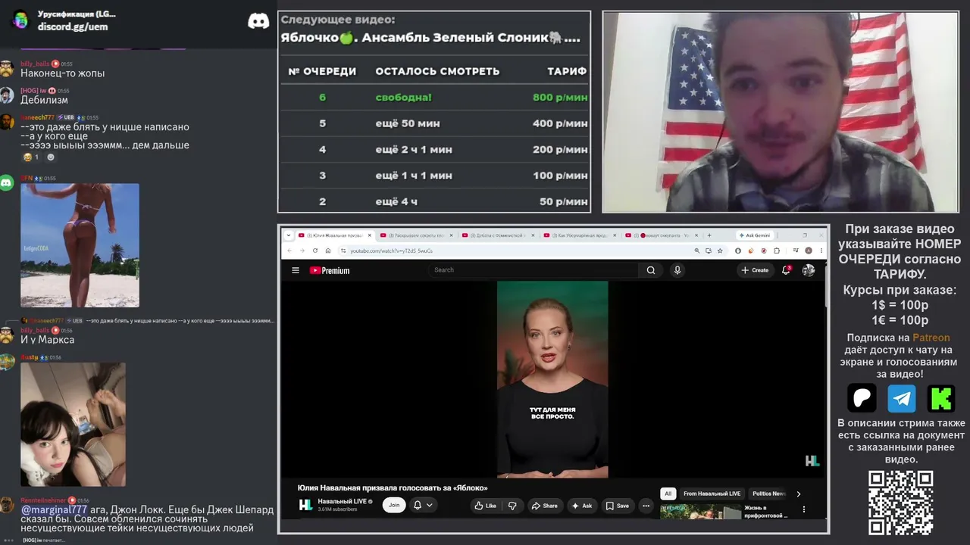Save the video to a playlist
The width and height of the screenshot is (970, 545).
pyautogui.click(x=618, y=506)
